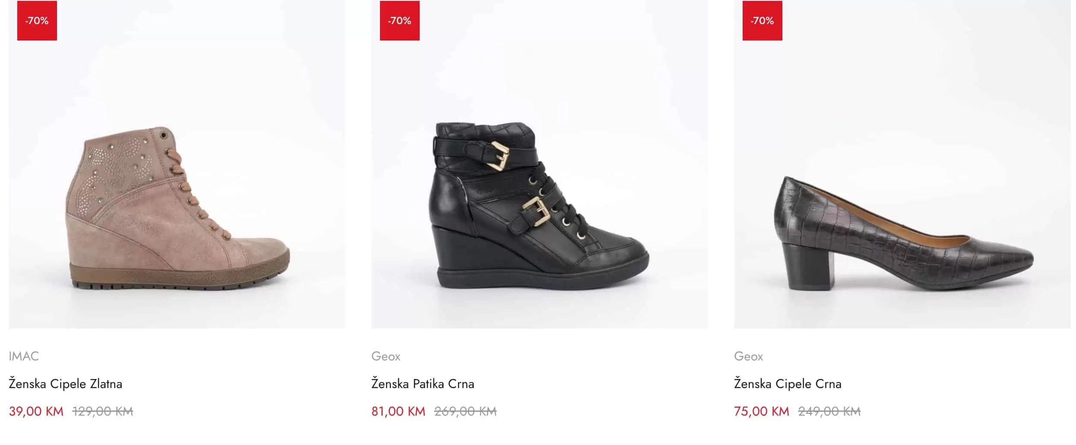
Task: Click the IMAC brand label
Action: 24,356
